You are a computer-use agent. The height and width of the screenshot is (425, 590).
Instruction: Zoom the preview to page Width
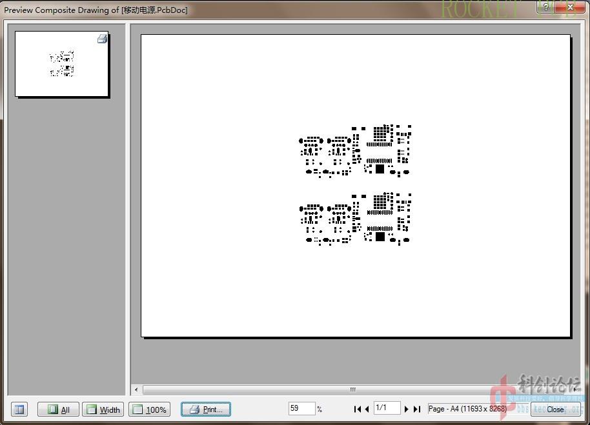tap(103, 409)
